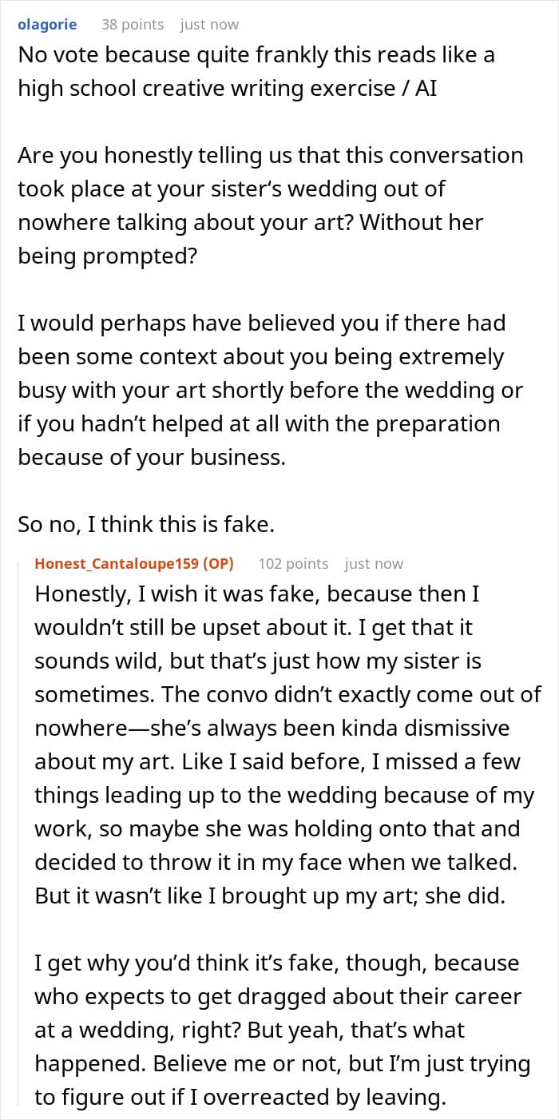The width and height of the screenshot is (559, 1120).
Task: Click the 'Are you honestly telling us' paragraph
Action: 271,205
